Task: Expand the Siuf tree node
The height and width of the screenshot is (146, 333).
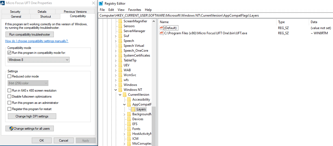Action: 116,36
